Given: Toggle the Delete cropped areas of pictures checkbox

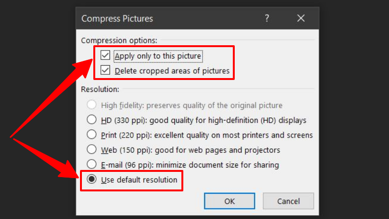Looking at the screenshot, I should pyautogui.click(x=105, y=71).
